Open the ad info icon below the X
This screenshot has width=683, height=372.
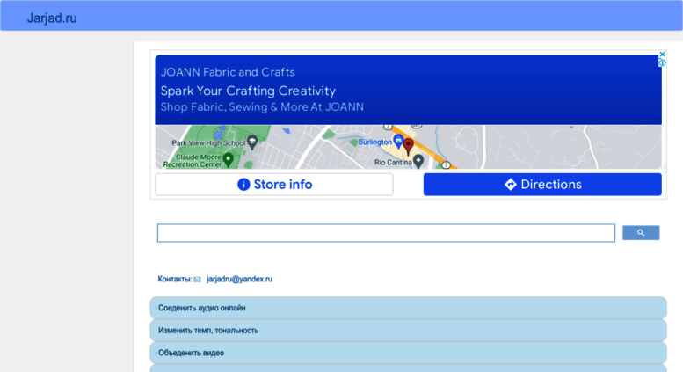point(662,63)
